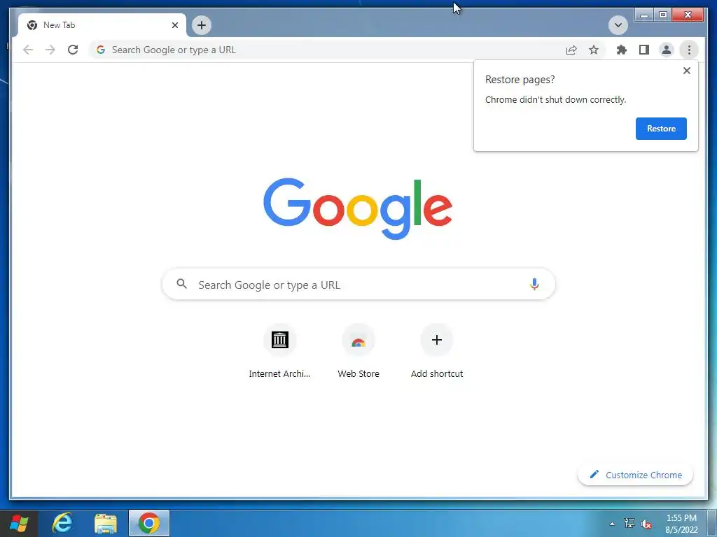The image size is (717, 537).
Task: Start voice search with microphone icon
Action: pyautogui.click(x=534, y=284)
